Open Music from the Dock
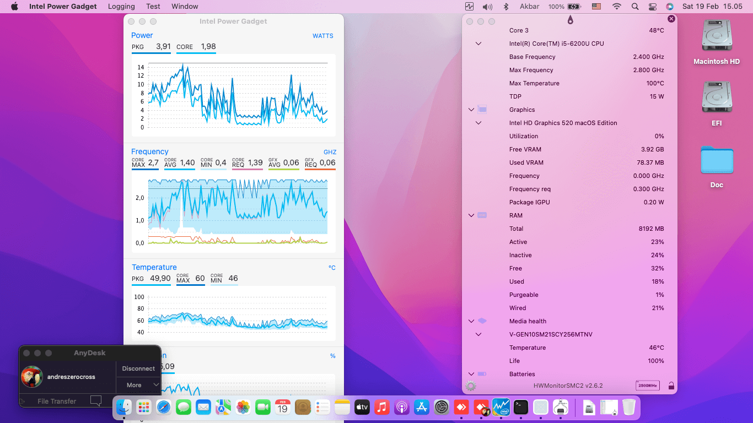Image resolution: width=753 pixels, height=423 pixels. pyautogui.click(x=382, y=408)
